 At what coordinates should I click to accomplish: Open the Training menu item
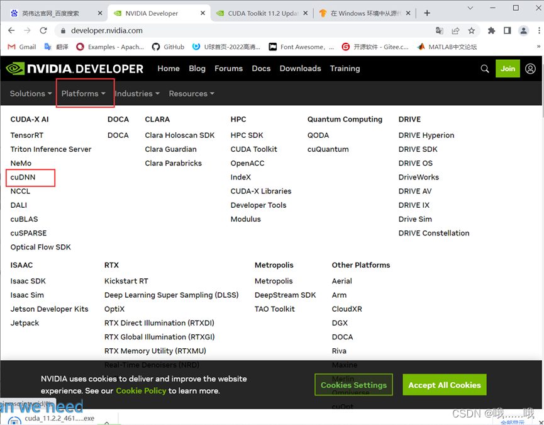(345, 69)
